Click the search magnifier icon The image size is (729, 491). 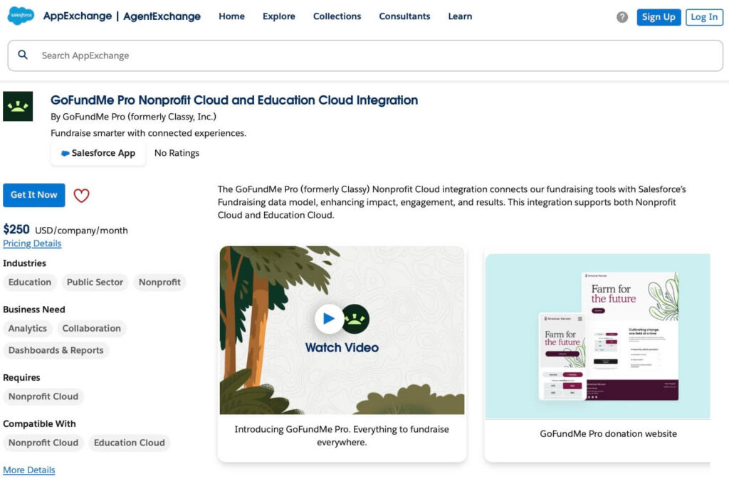[23, 55]
